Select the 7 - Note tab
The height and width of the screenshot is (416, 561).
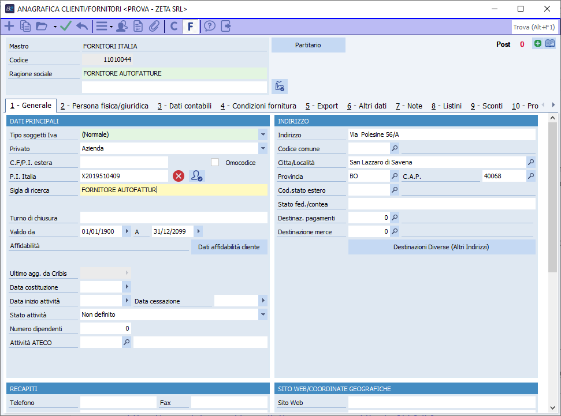click(408, 106)
